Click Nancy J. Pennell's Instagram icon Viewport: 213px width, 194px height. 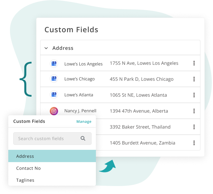54,111
